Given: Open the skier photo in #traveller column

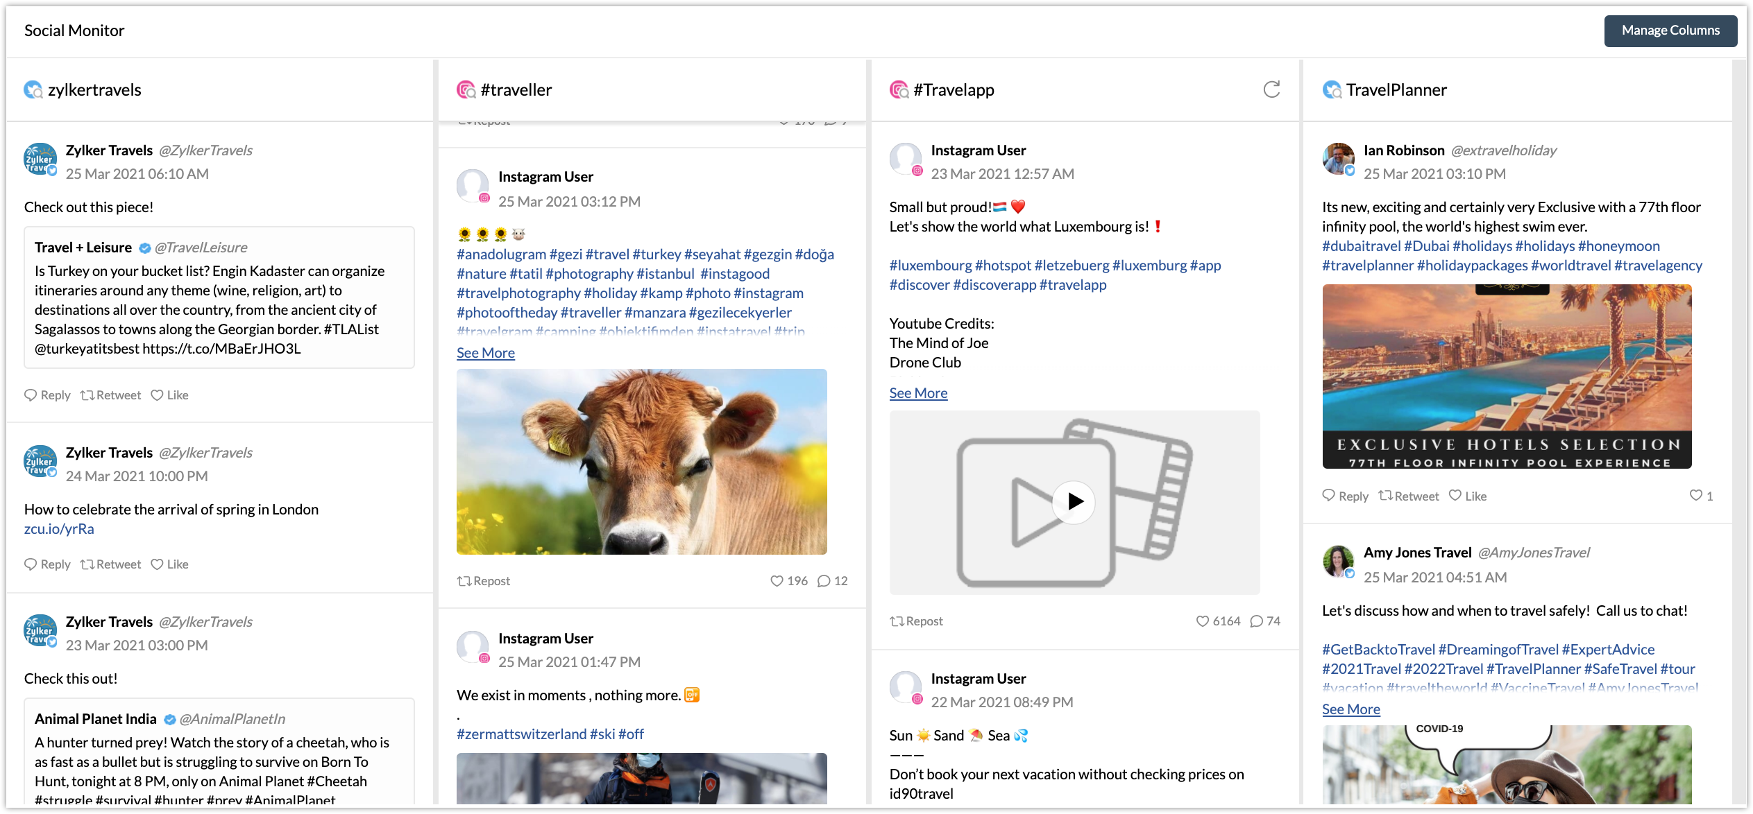Looking at the screenshot, I should (642, 779).
